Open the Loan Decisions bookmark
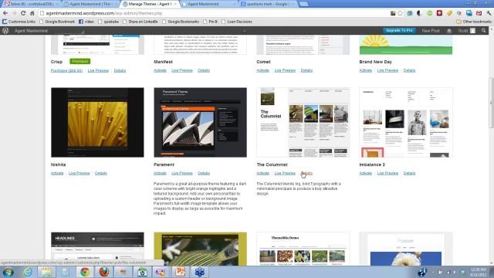 pos(237,22)
